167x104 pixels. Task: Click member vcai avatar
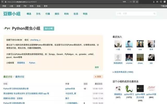(x=140, y=44)
